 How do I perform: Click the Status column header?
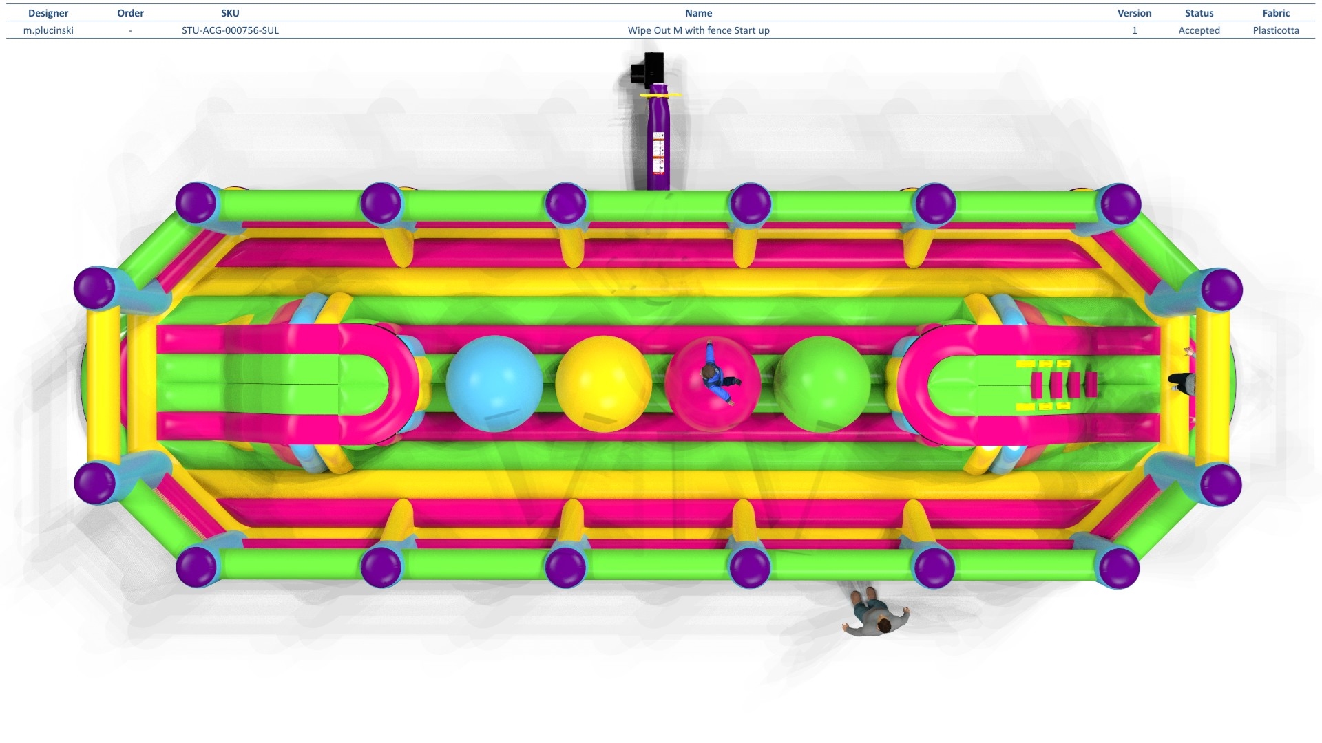click(x=1199, y=13)
